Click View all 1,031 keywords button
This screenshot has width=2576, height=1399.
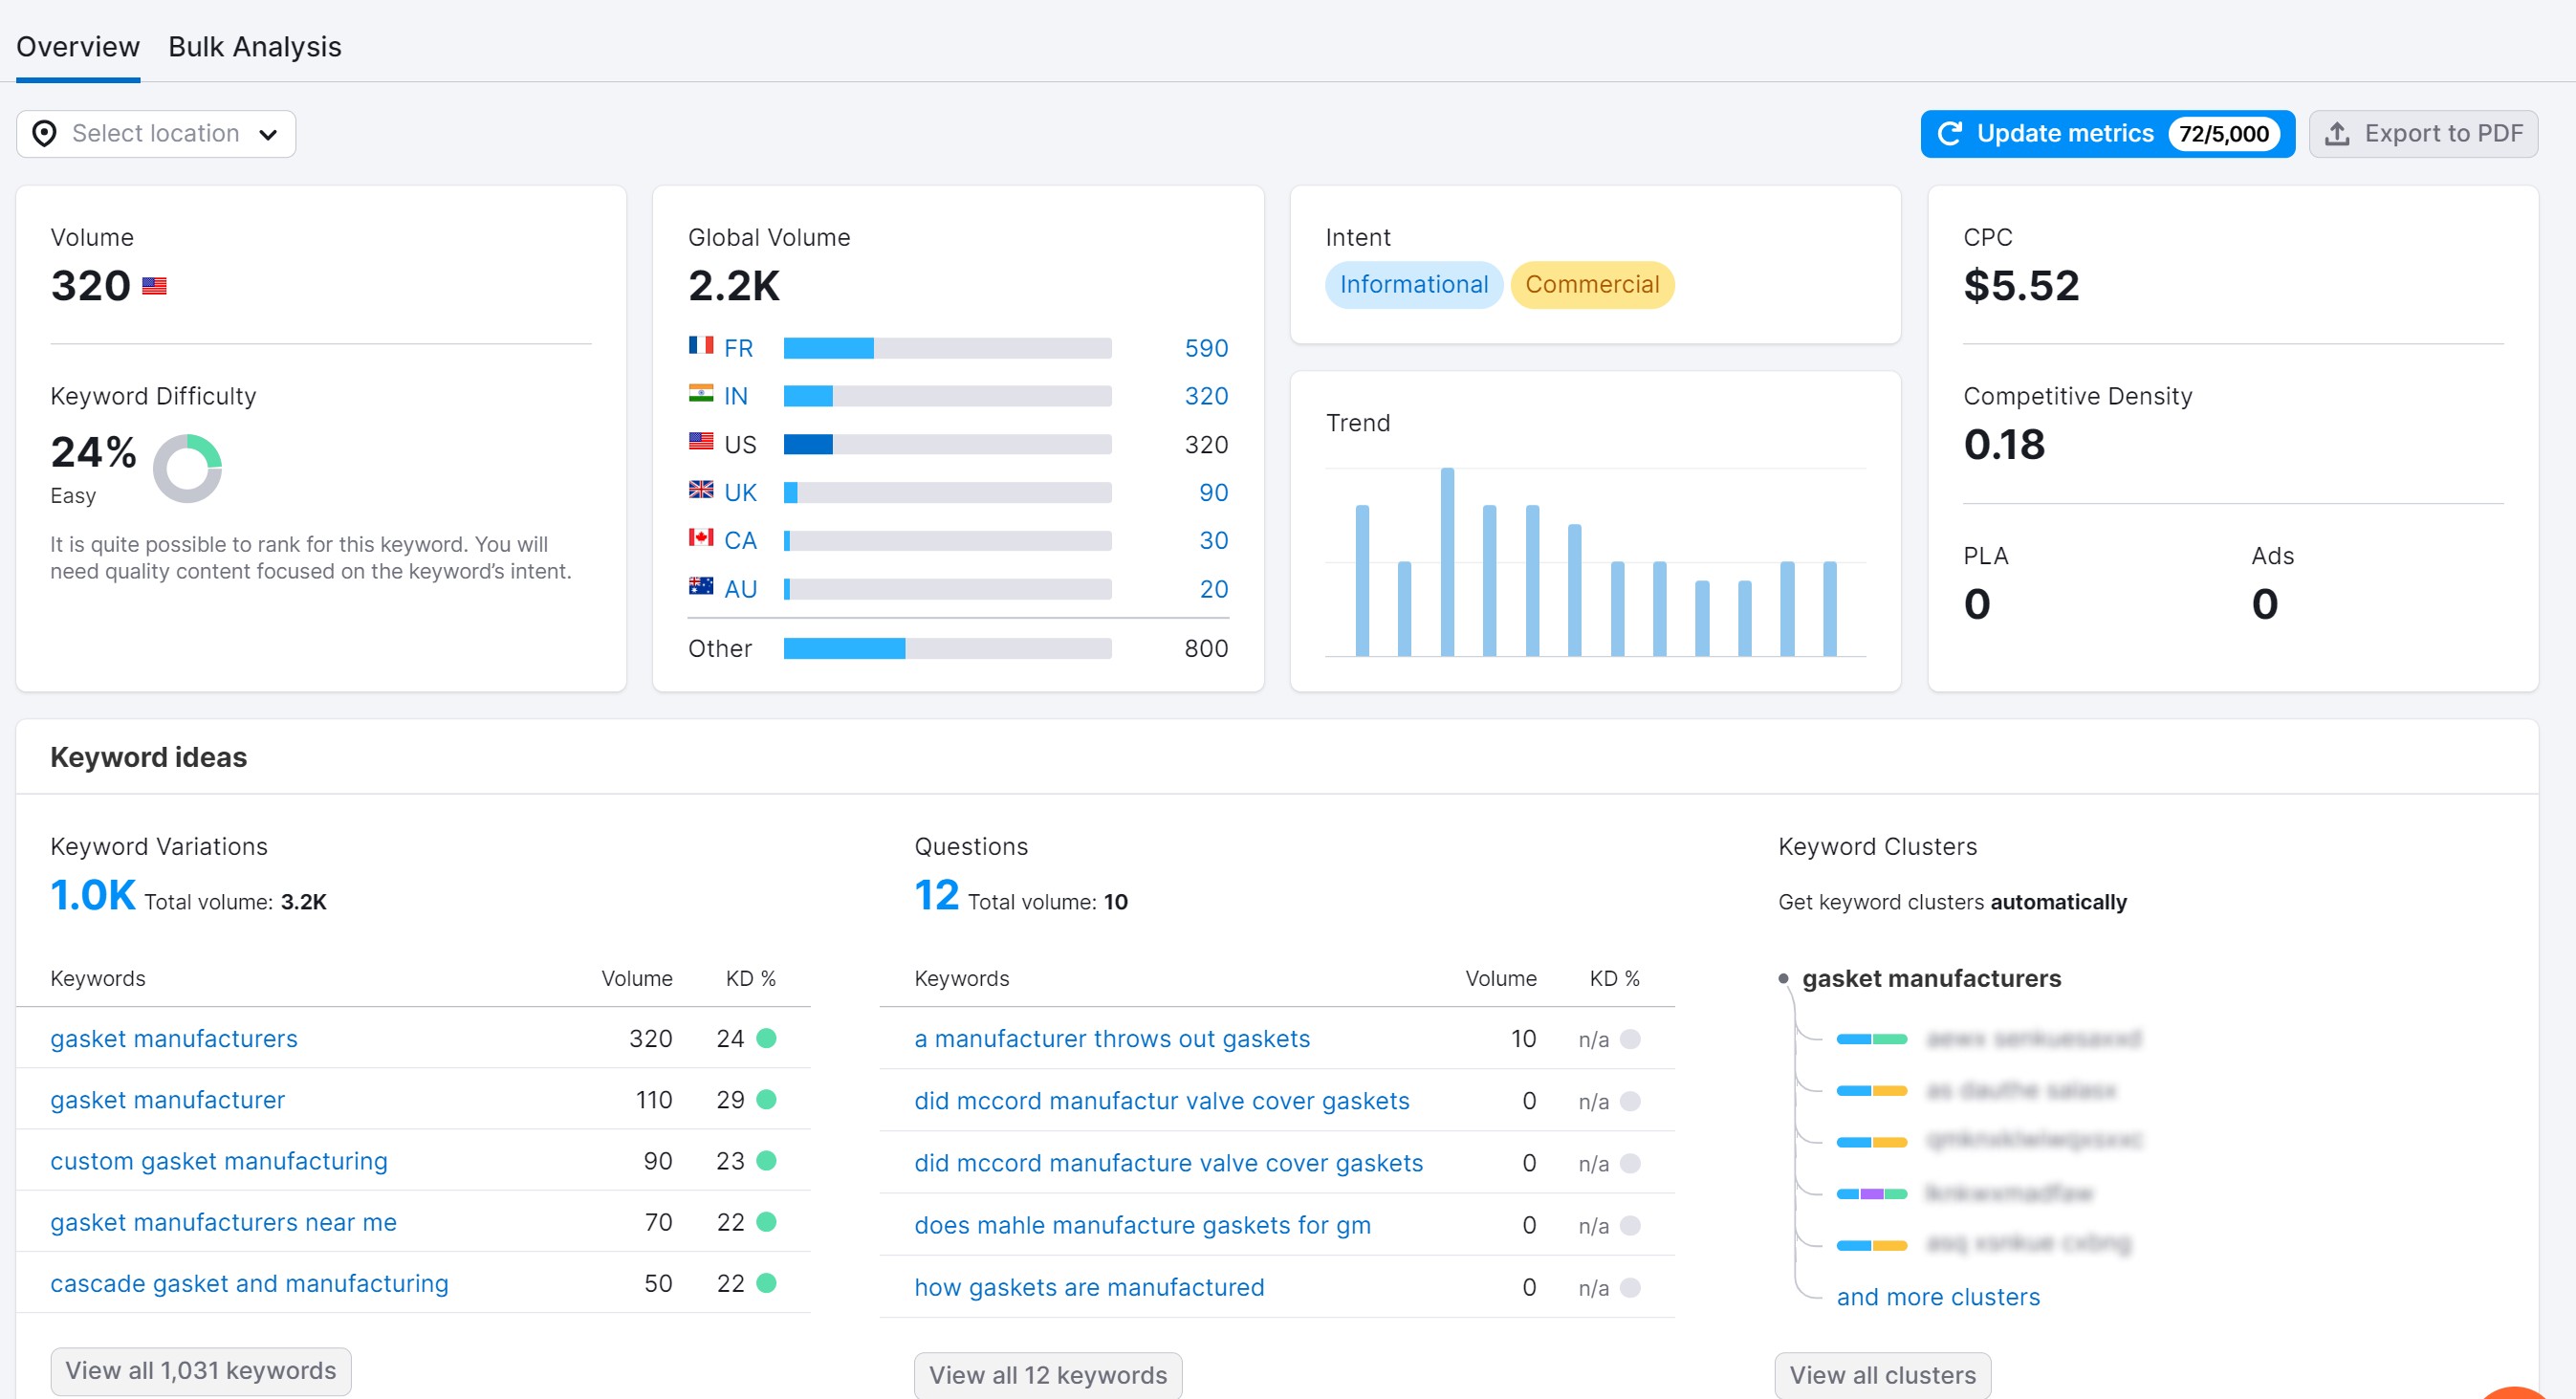tap(200, 1370)
